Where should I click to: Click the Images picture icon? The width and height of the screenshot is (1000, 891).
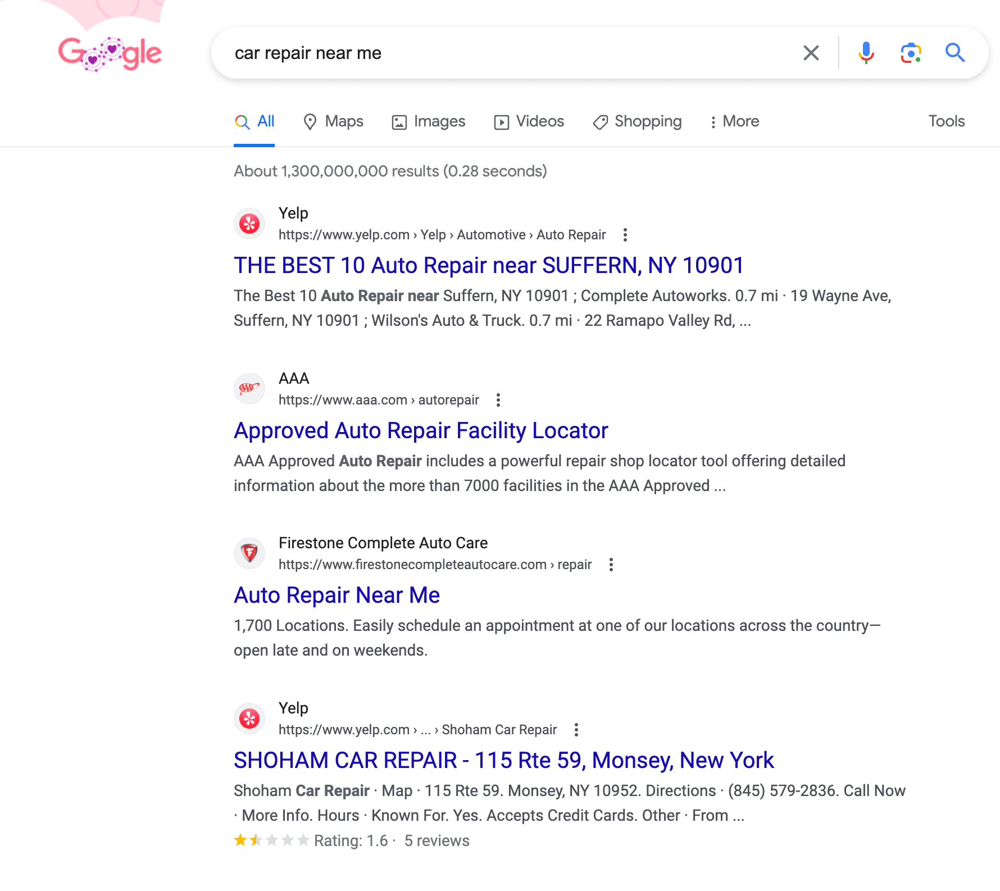(x=399, y=122)
